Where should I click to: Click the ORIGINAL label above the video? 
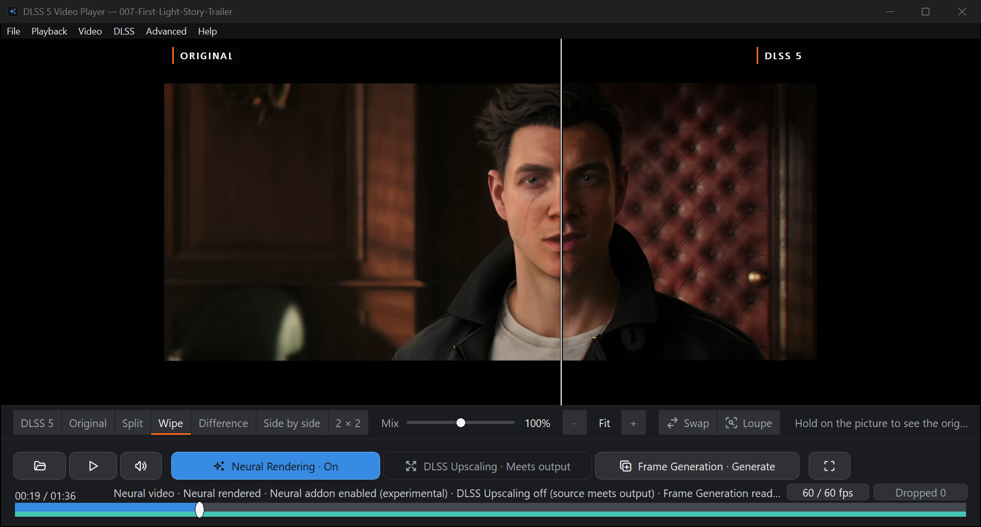pyautogui.click(x=206, y=56)
